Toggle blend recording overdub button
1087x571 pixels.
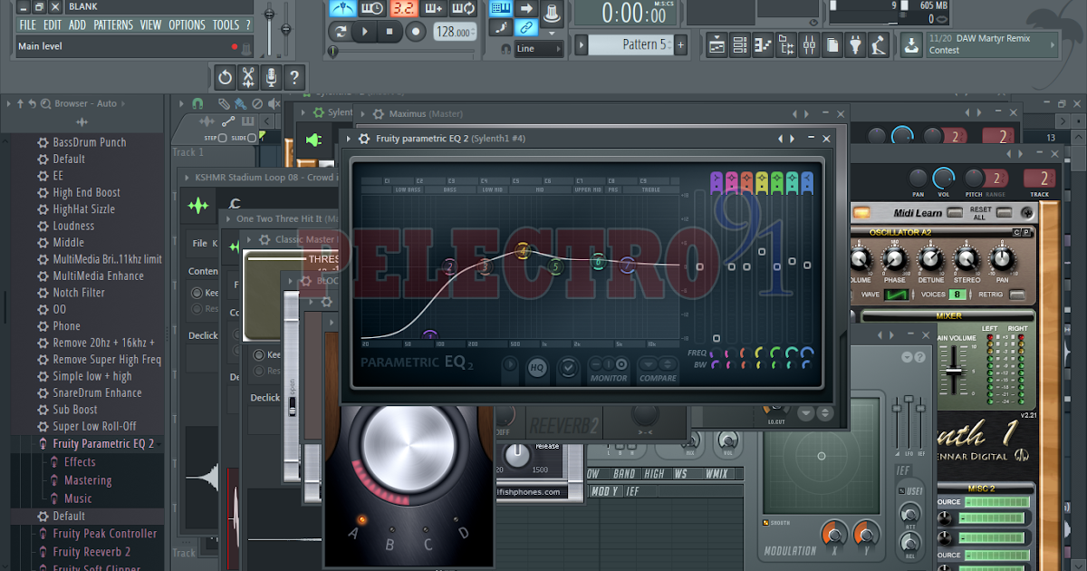click(433, 8)
